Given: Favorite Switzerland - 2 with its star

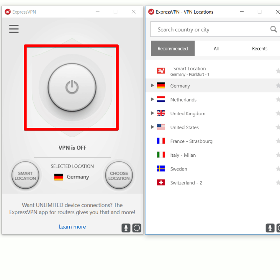Looking at the screenshot, I should tap(278, 182).
